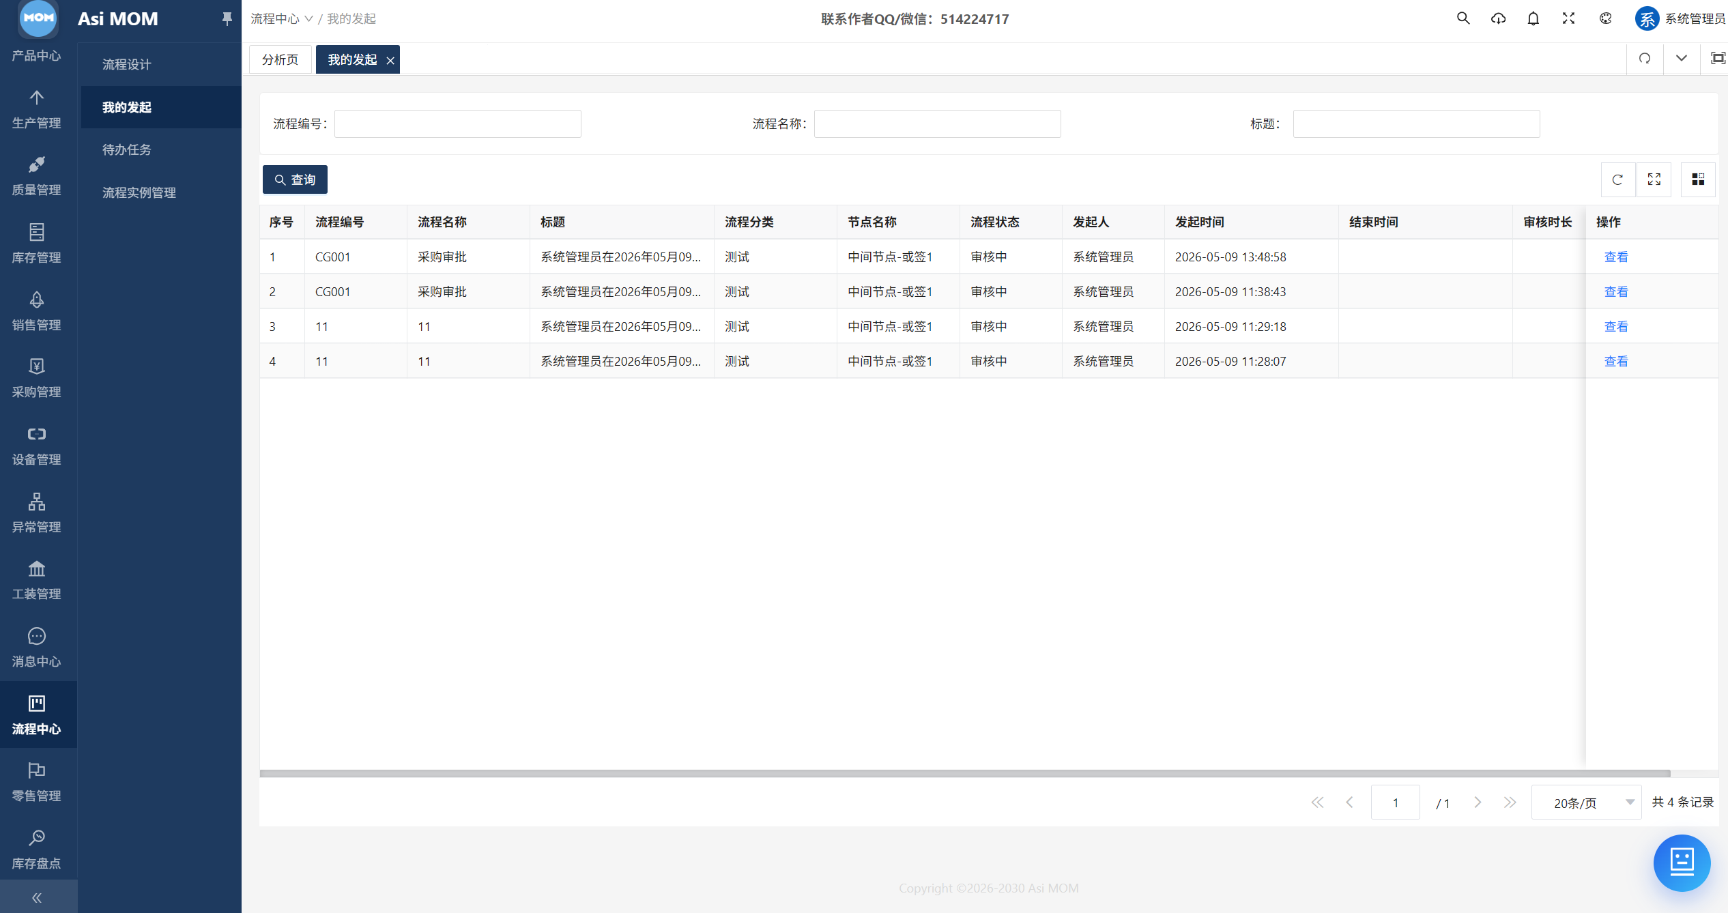Go to last page button
The image size is (1728, 913).
click(x=1510, y=802)
